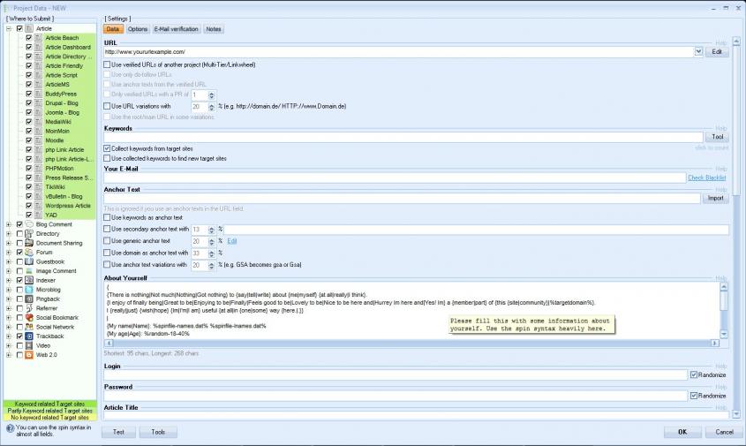This screenshot has height=446, width=746.
Task: Click the Guestbook category icon
Action: 29,261
